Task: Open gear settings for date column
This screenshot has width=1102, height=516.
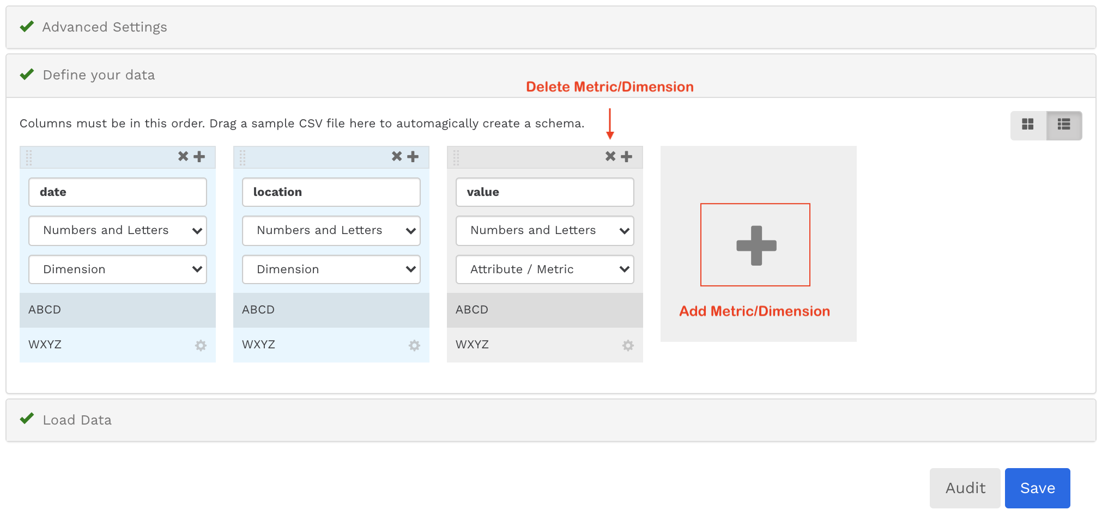Action: (201, 346)
